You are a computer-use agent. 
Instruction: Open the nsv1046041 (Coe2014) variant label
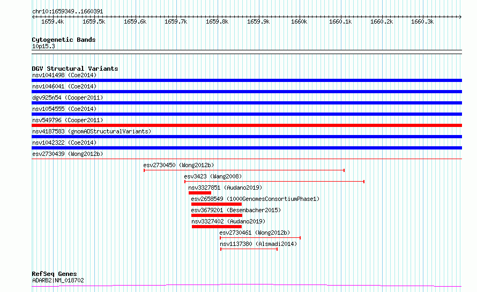(64, 86)
